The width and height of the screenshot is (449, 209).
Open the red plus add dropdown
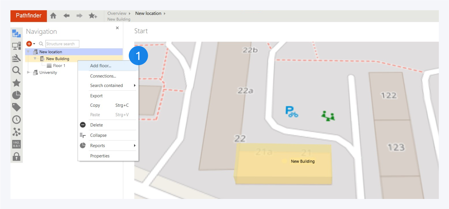31,44
